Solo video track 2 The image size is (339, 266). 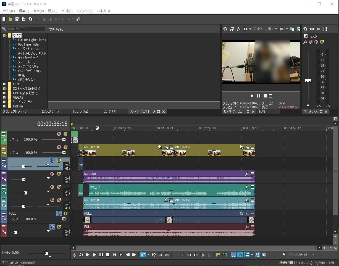pos(65,147)
